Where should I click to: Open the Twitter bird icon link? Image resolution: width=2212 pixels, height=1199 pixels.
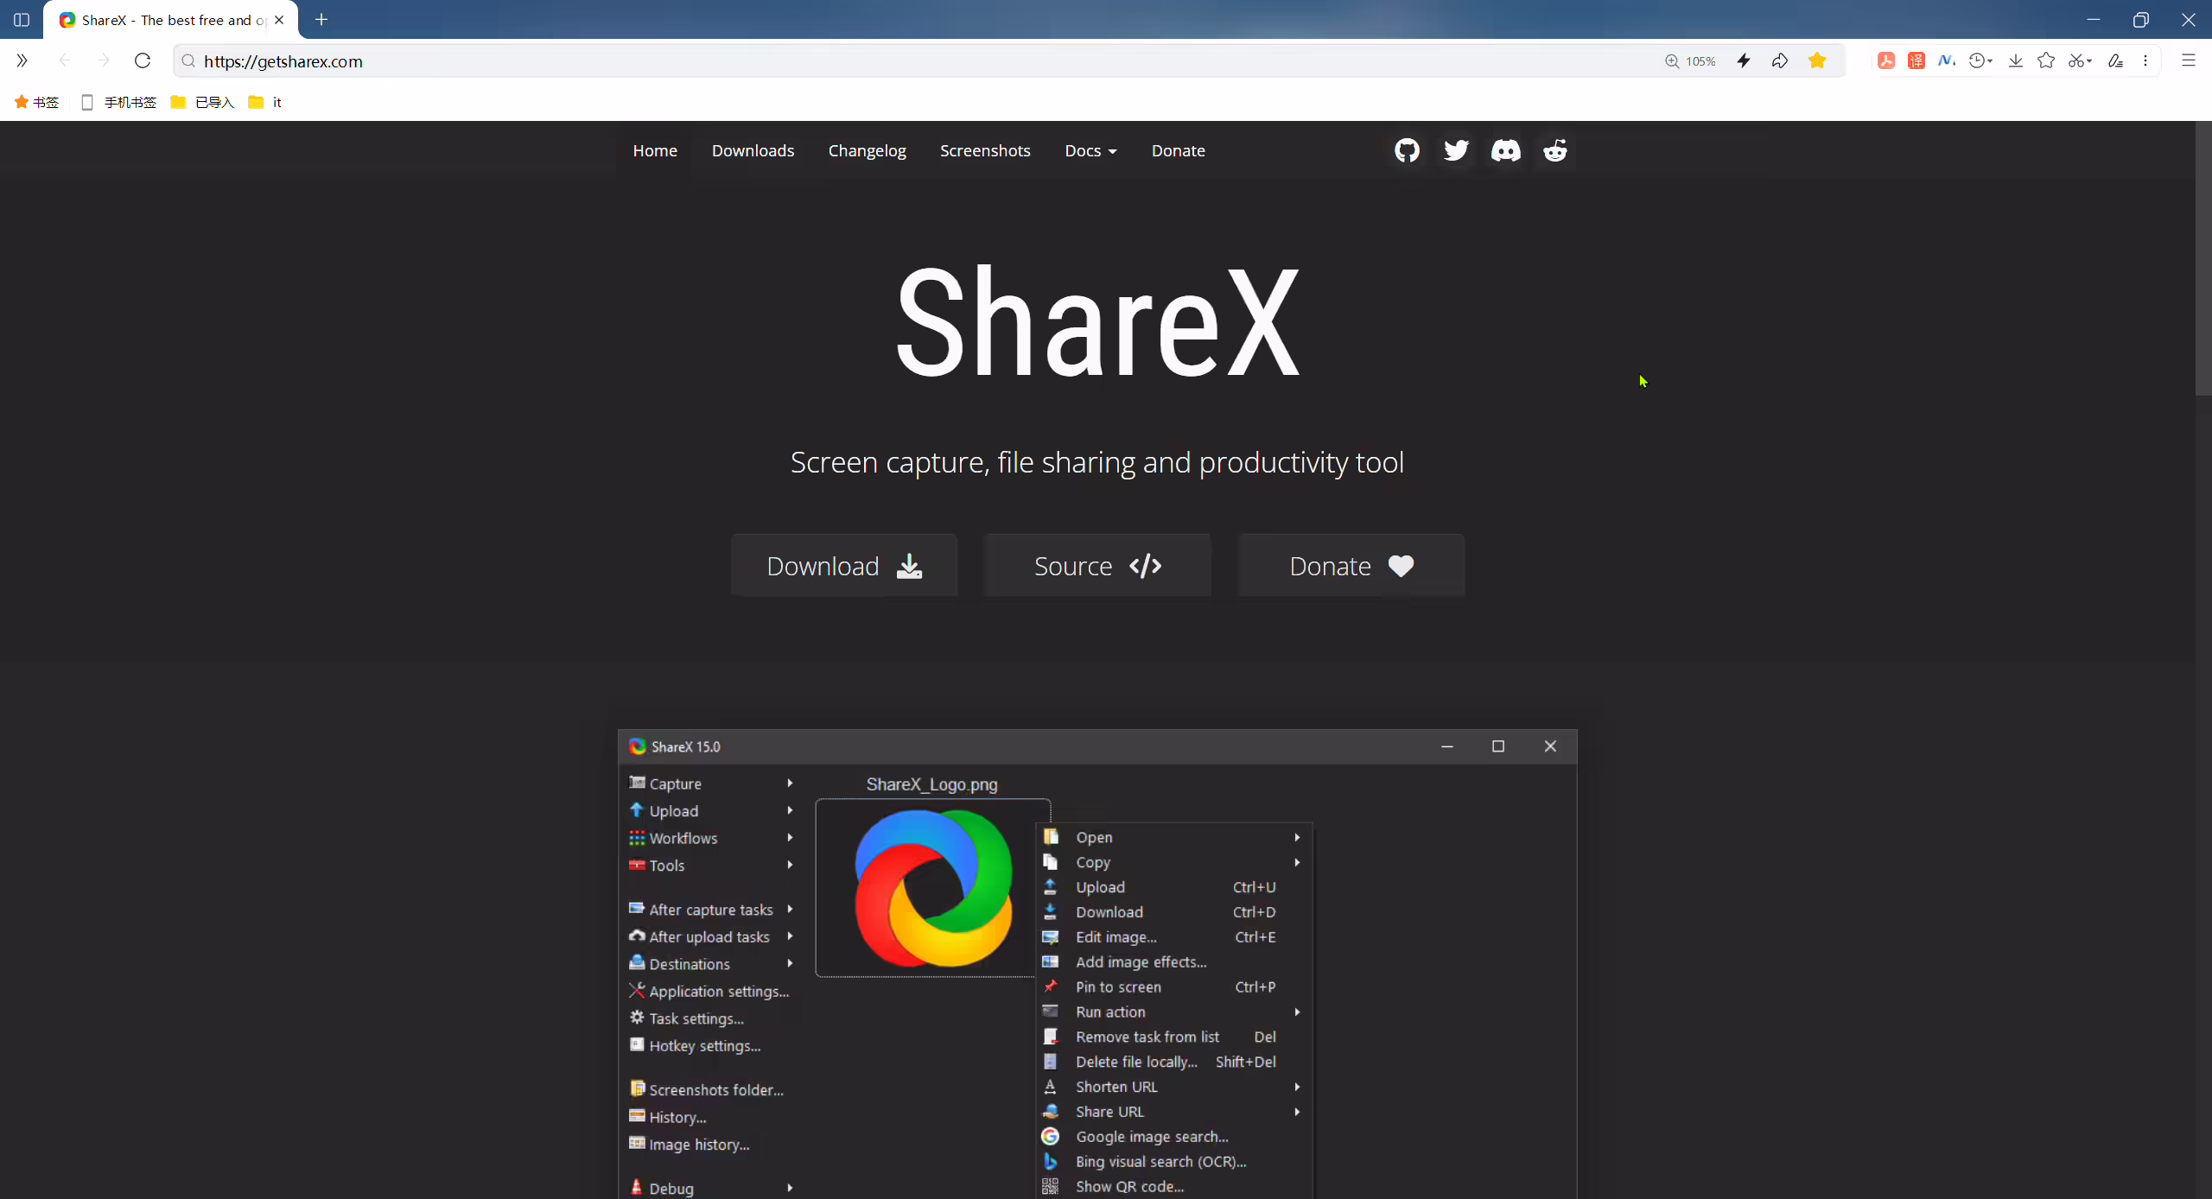[1456, 150]
